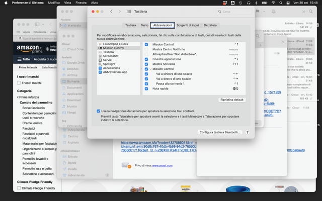The width and height of the screenshot is (322, 201).
Task: Open the Aiuto menu
Action: (95, 3)
